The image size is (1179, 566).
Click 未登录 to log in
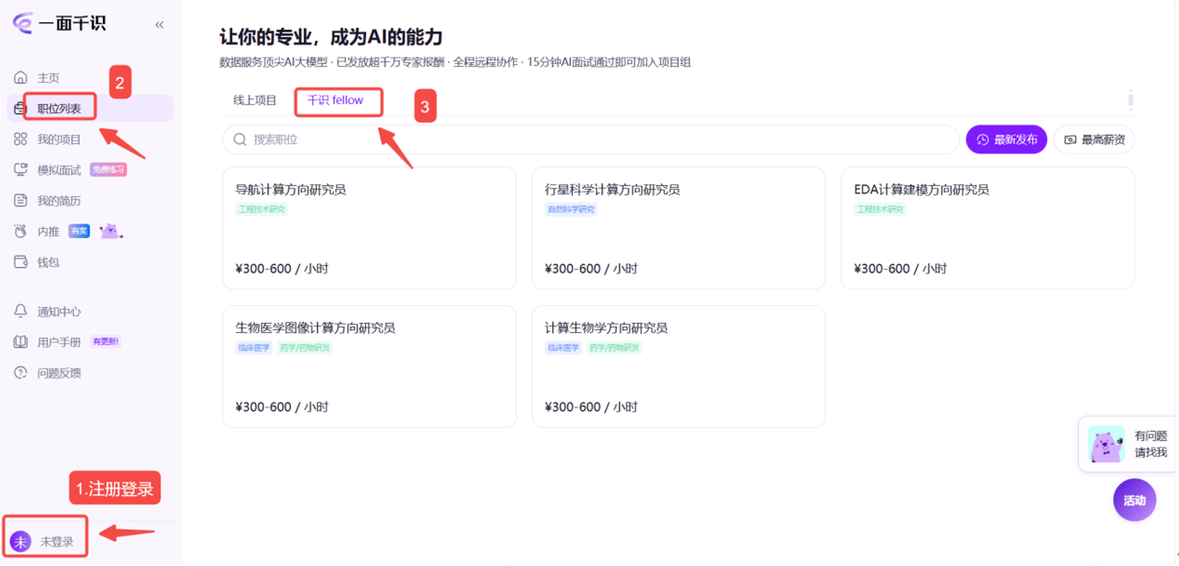(56, 541)
